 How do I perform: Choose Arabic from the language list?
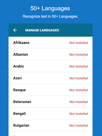(x=50, y=66)
